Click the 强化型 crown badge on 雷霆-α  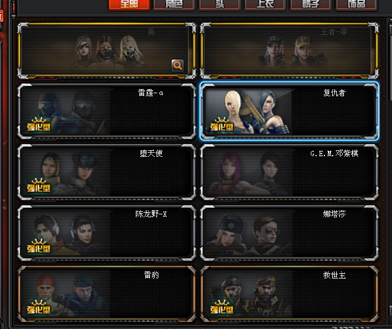39,124
